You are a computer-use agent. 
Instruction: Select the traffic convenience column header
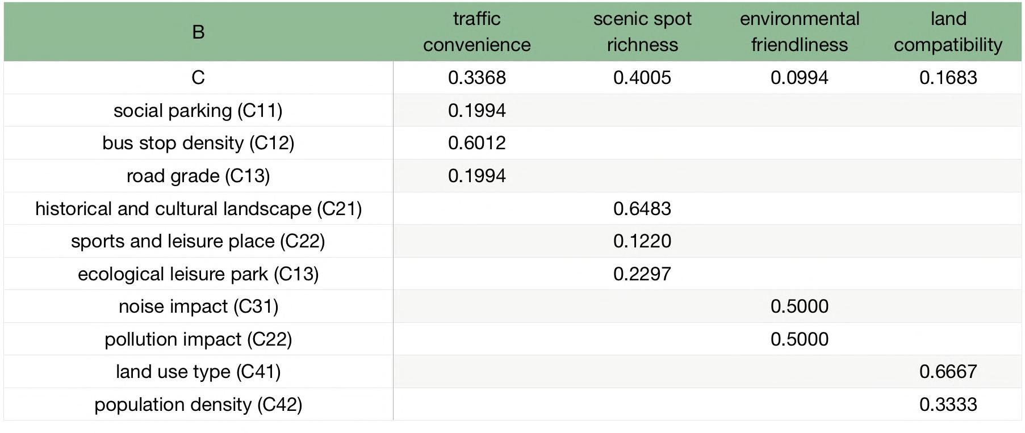476,32
